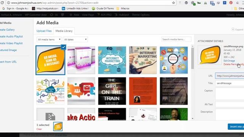Select the gray document file thumbnail

50,114
